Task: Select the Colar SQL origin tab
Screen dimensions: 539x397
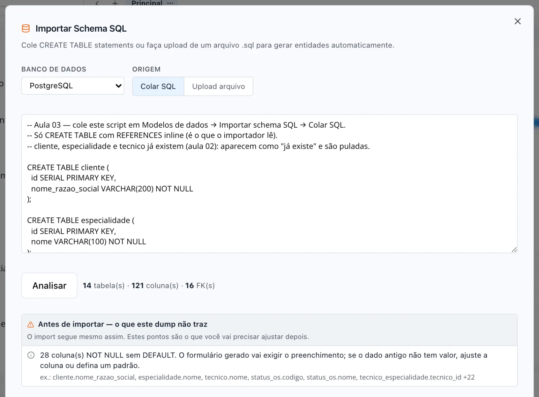Action: click(x=158, y=87)
